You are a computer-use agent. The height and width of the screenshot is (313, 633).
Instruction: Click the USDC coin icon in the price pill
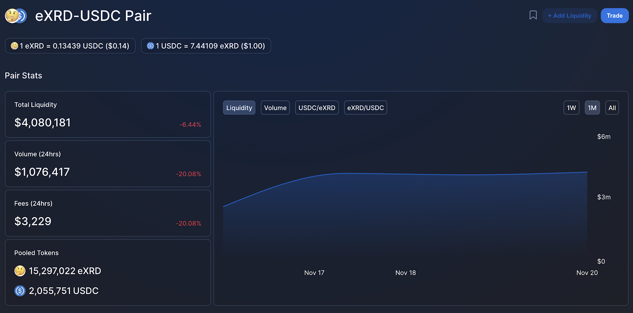(150, 46)
